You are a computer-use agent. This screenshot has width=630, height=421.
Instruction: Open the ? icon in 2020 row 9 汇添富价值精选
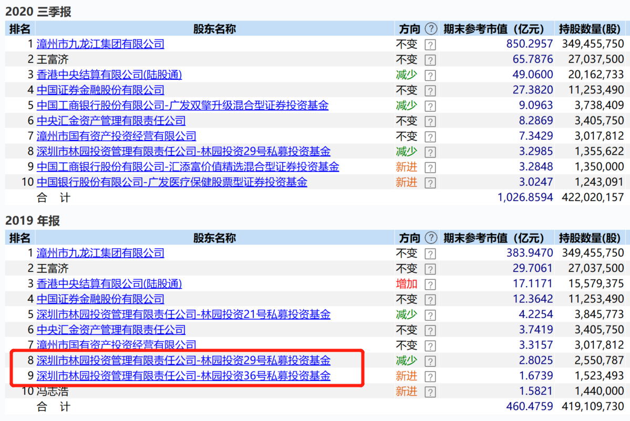click(x=430, y=167)
